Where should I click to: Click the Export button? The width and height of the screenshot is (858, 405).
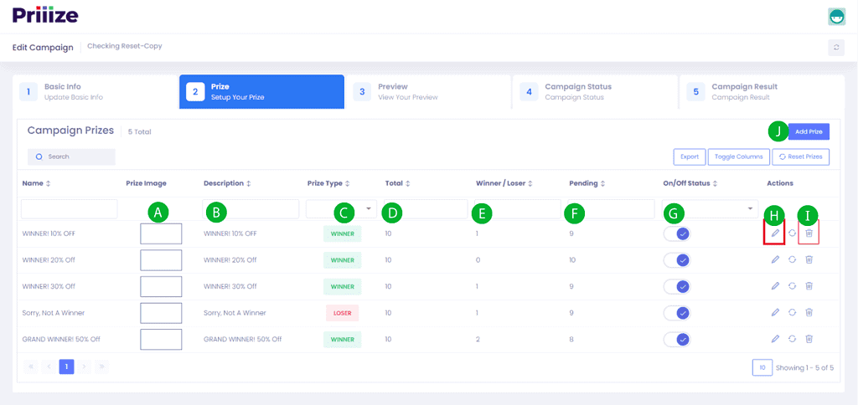(x=690, y=156)
